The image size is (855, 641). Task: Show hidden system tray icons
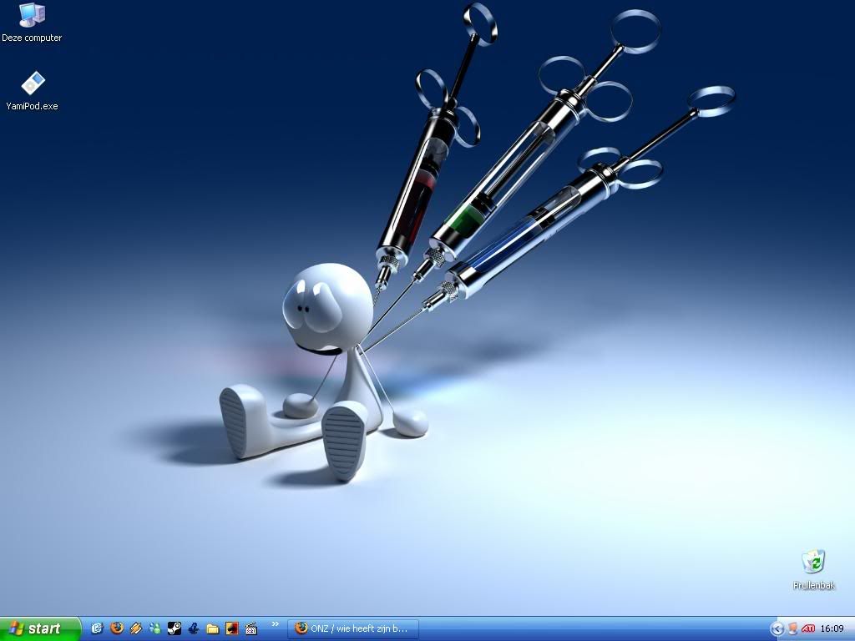(777, 629)
